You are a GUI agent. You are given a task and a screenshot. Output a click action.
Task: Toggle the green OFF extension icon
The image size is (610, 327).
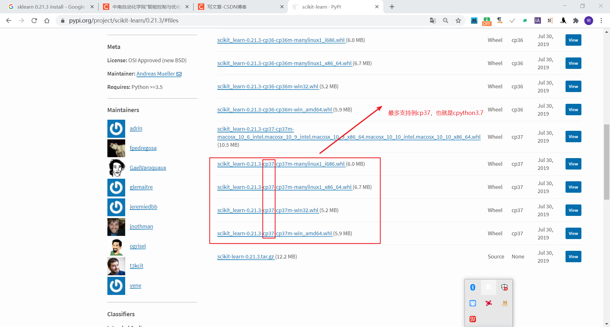pos(487,21)
